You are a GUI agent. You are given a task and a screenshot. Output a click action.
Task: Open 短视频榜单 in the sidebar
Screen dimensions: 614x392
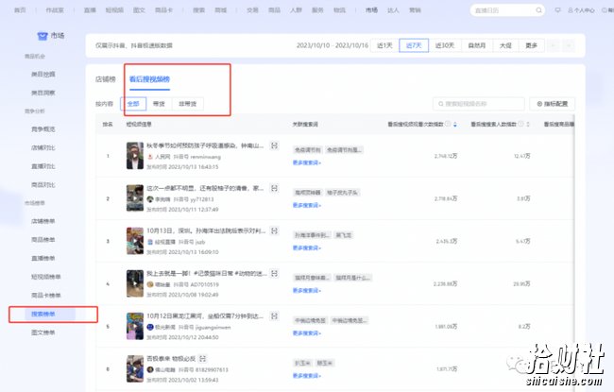46,277
